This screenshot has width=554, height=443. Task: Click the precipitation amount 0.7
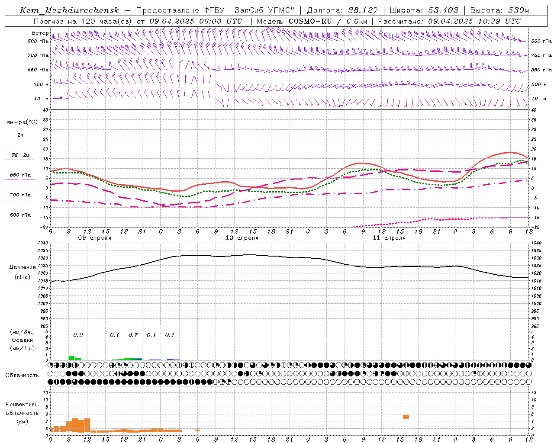pos(133,335)
